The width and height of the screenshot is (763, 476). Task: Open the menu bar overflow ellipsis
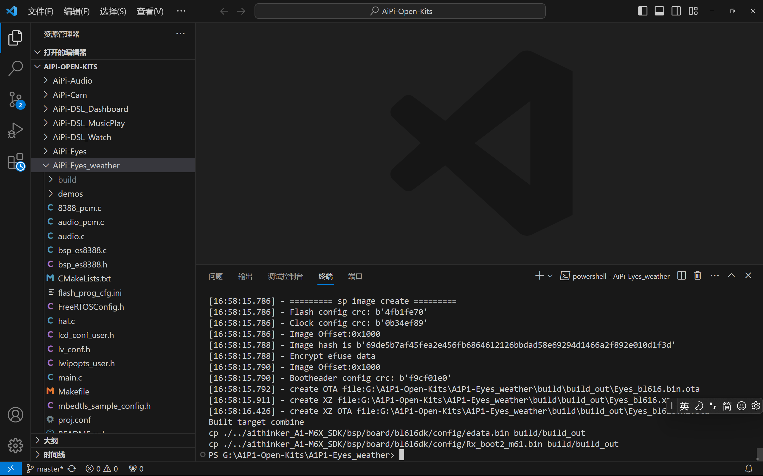pyautogui.click(x=181, y=11)
